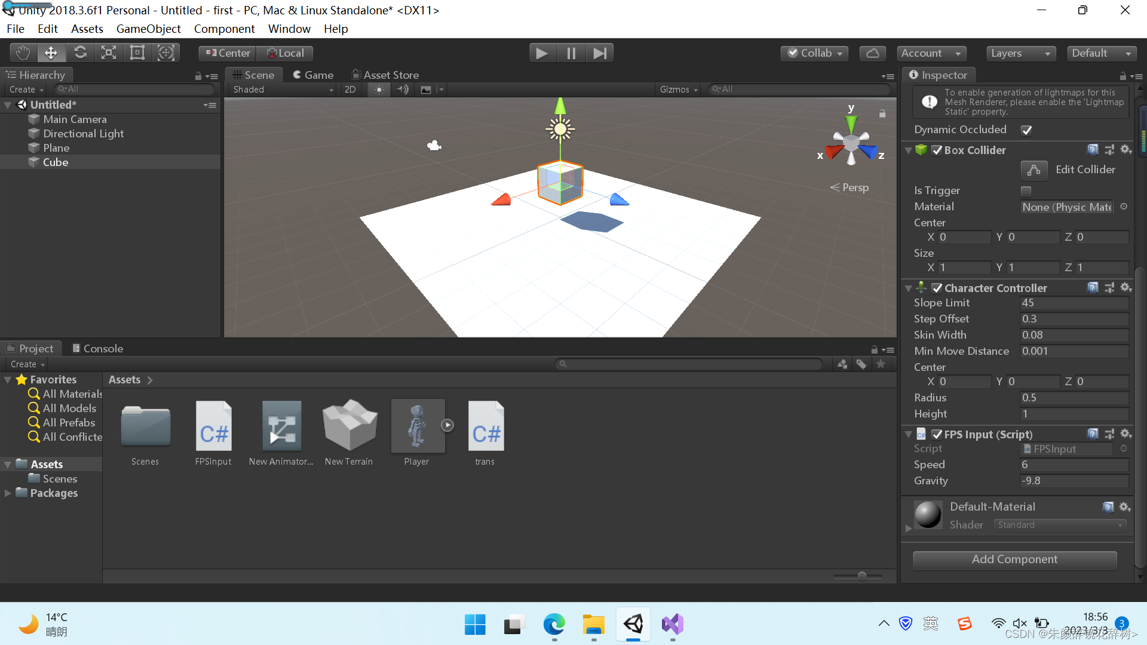Image resolution: width=1147 pixels, height=645 pixels.
Task: Open the Shaded draw mode dropdown
Action: click(283, 90)
